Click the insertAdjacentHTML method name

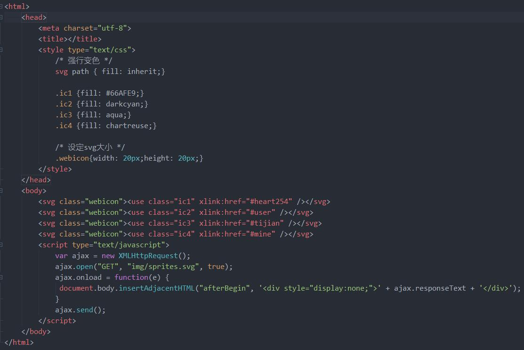pyautogui.click(x=157, y=288)
